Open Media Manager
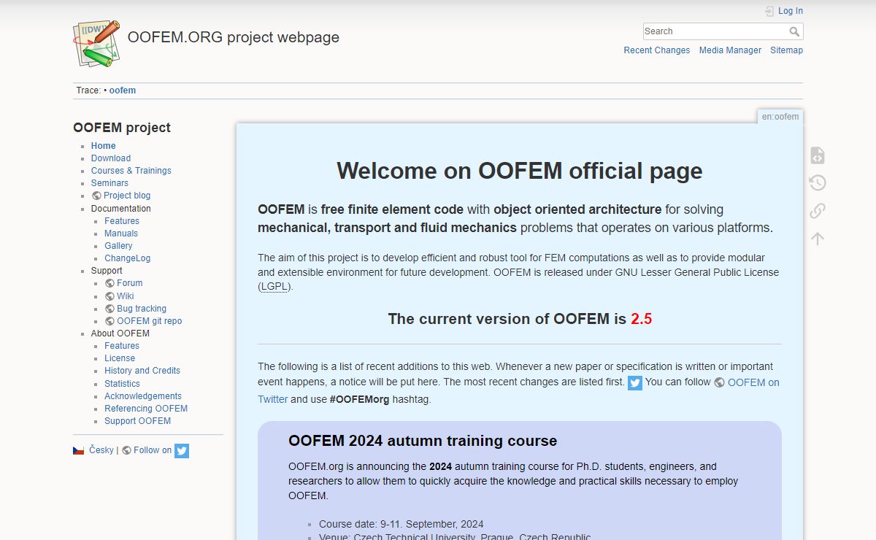This screenshot has height=540, width=876. point(730,50)
